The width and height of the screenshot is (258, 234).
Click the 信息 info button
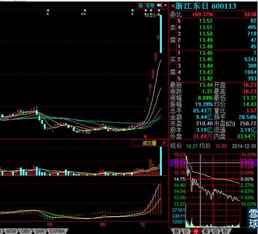click(150, 5)
